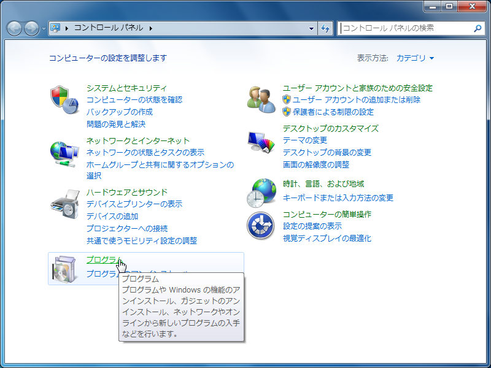Select the コントロール パネル breadcrumb
Viewport: 491px width, 368px height.
coord(109,28)
